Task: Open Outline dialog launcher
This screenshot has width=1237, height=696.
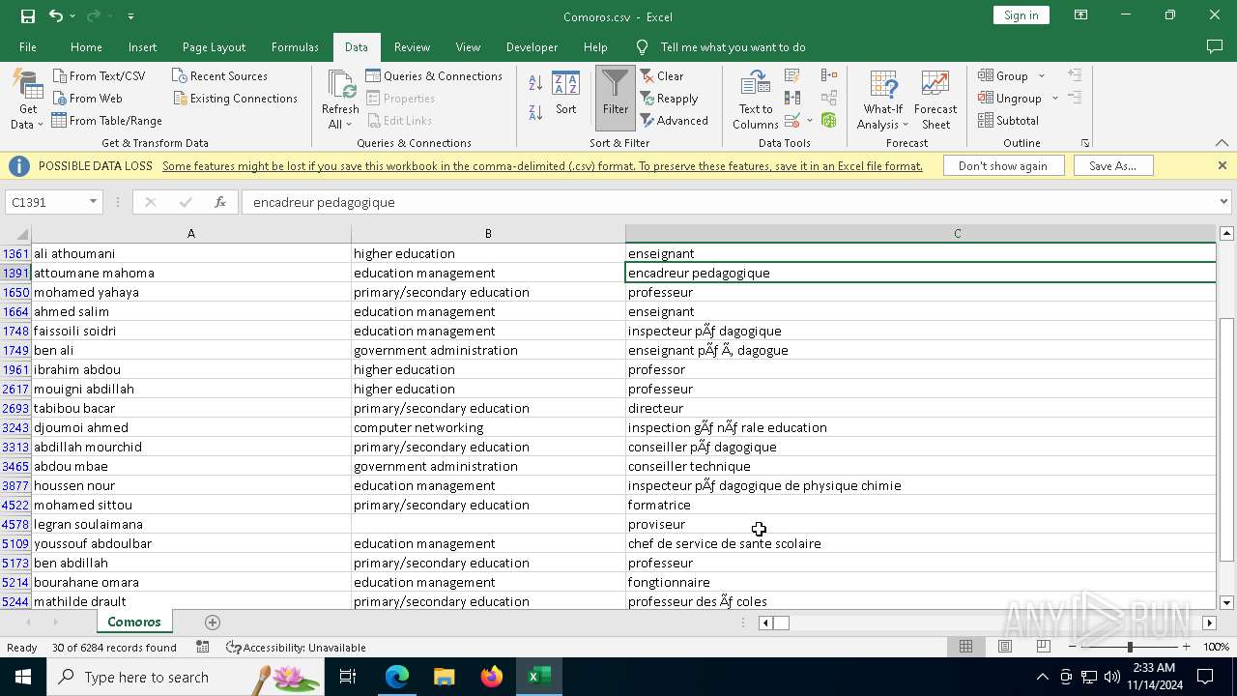Action: point(1085,143)
